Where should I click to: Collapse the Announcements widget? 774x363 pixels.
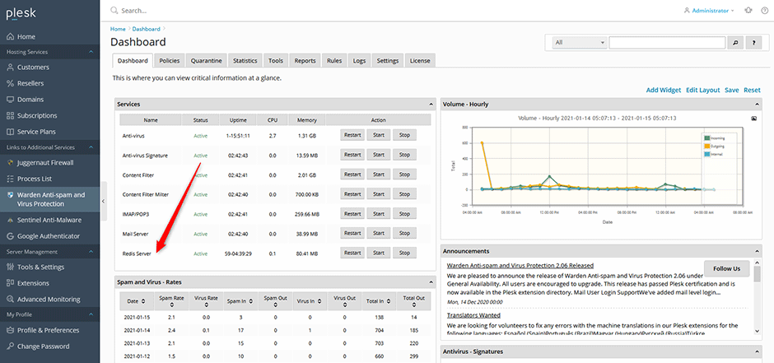pos(758,251)
